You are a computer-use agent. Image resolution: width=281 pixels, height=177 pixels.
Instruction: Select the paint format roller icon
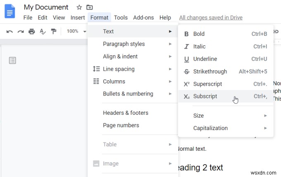[54, 31]
